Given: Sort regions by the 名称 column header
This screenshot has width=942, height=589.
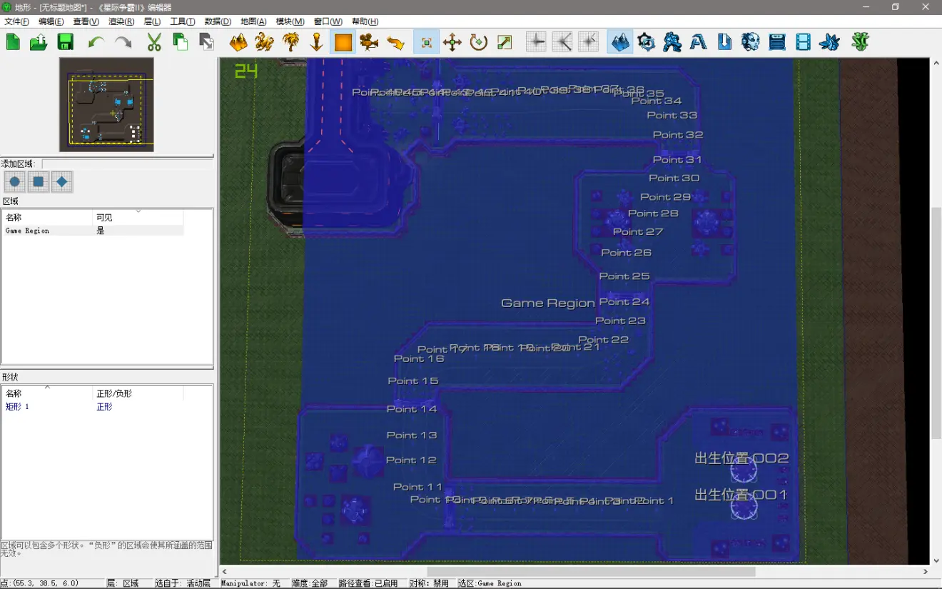Looking at the screenshot, I should (x=48, y=217).
